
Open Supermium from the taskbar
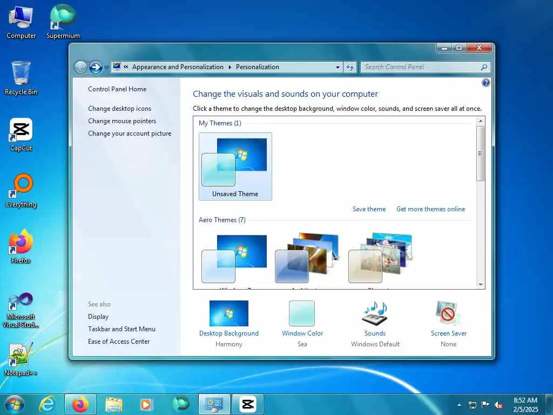(181, 404)
